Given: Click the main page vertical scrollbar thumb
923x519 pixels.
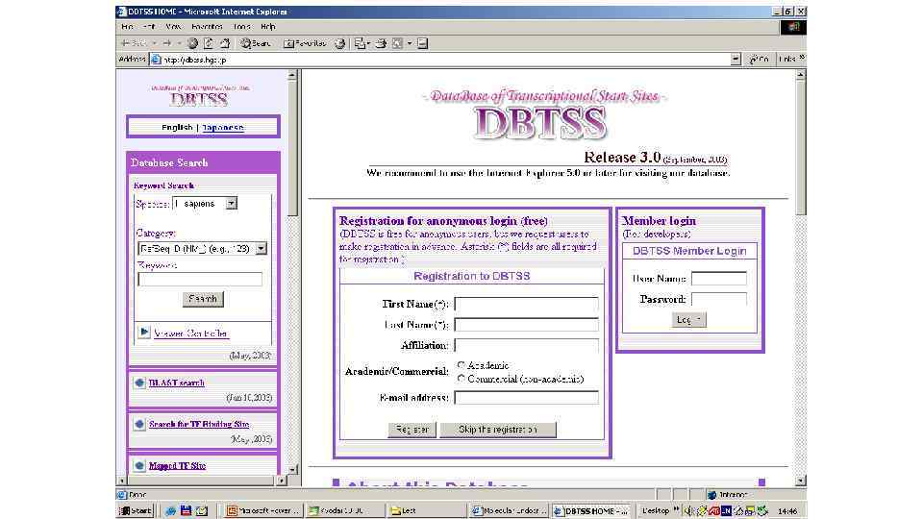Looking at the screenshot, I should point(800,148).
